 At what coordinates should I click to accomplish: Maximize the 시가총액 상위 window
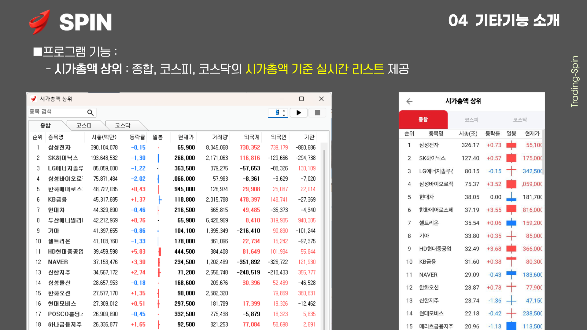(301, 99)
